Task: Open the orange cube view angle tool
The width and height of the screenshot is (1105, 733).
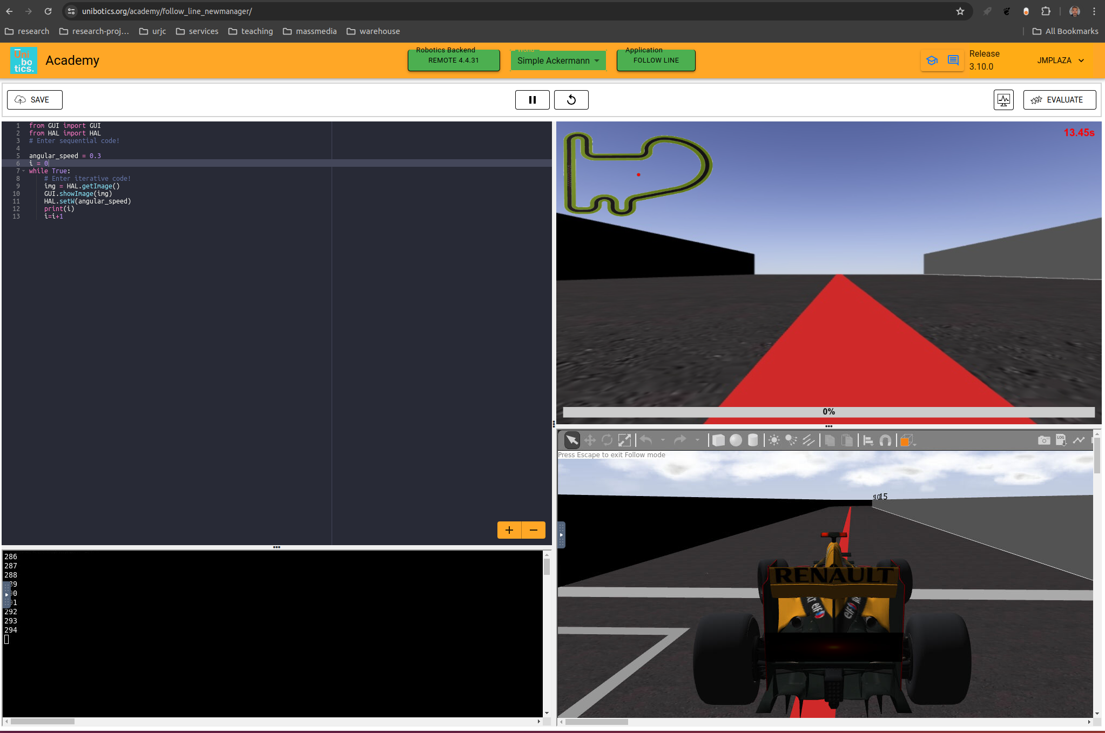Action: pos(907,440)
